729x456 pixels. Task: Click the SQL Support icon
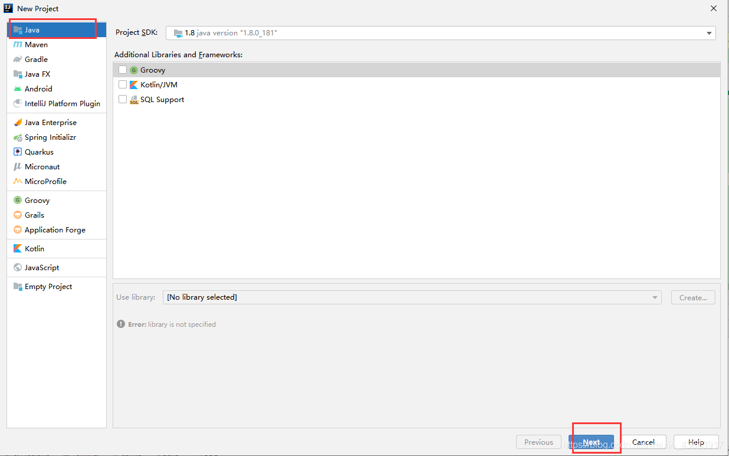pyautogui.click(x=134, y=100)
